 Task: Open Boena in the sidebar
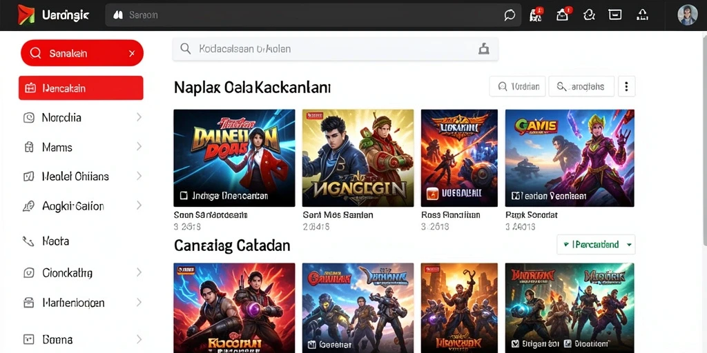click(x=57, y=339)
